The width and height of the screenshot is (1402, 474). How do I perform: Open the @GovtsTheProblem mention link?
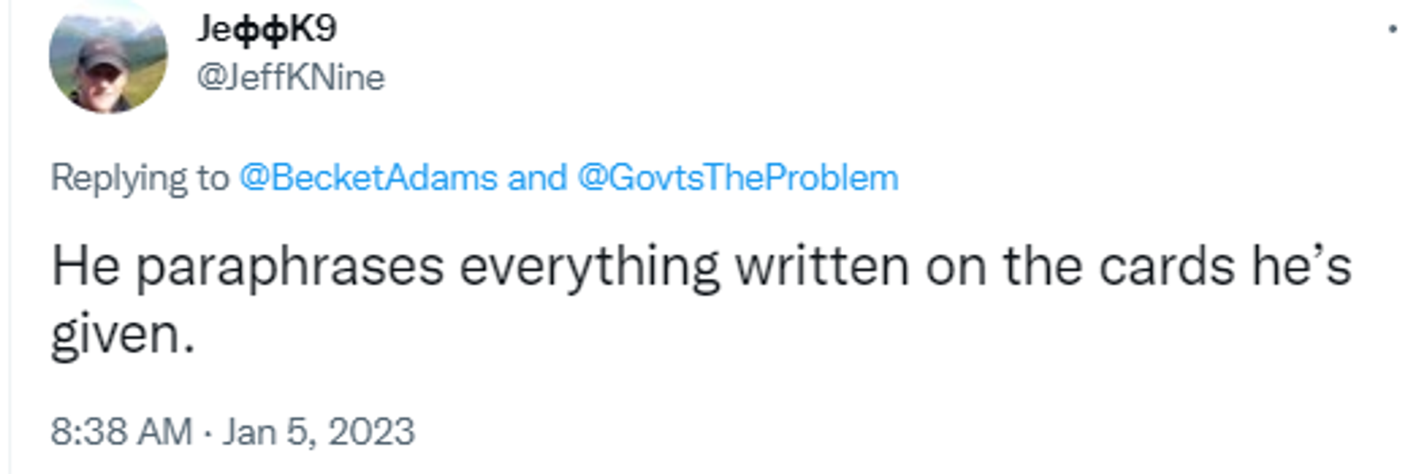738,178
